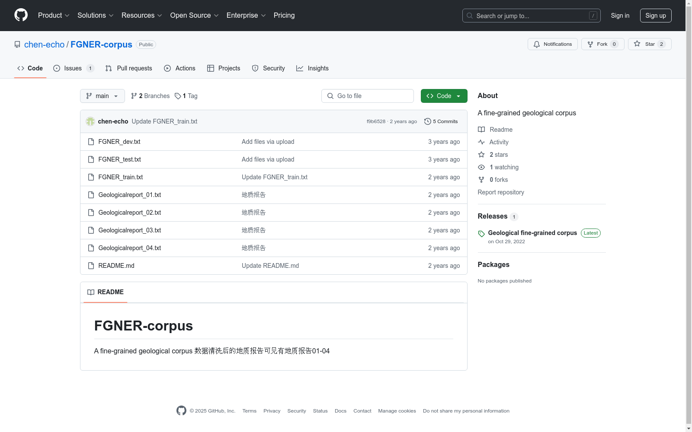Open the chen-echo owner profile link
This screenshot has width=692, height=432.
[44, 44]
